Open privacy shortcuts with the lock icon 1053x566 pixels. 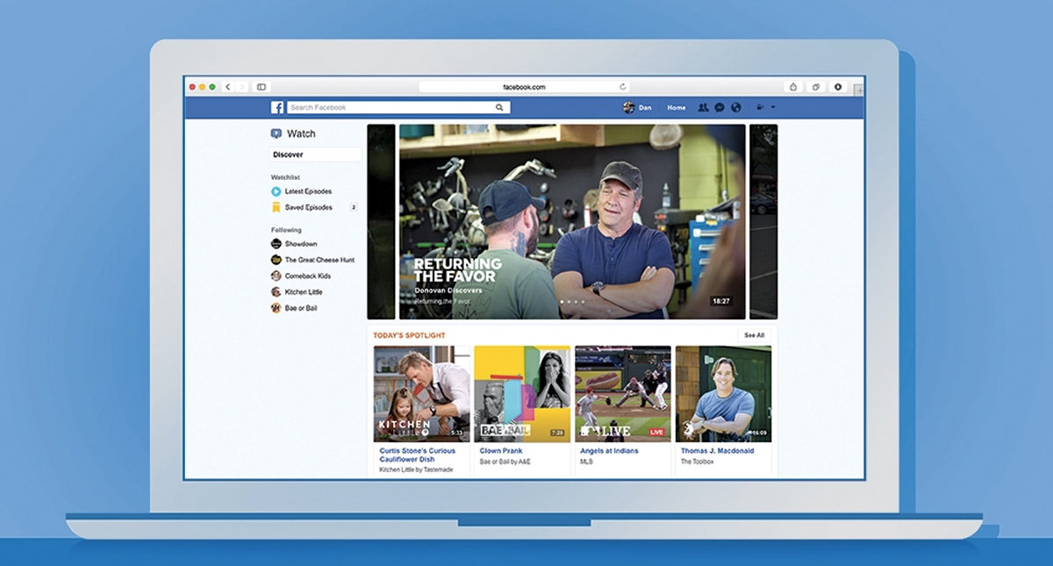click(x=760, y=107)
